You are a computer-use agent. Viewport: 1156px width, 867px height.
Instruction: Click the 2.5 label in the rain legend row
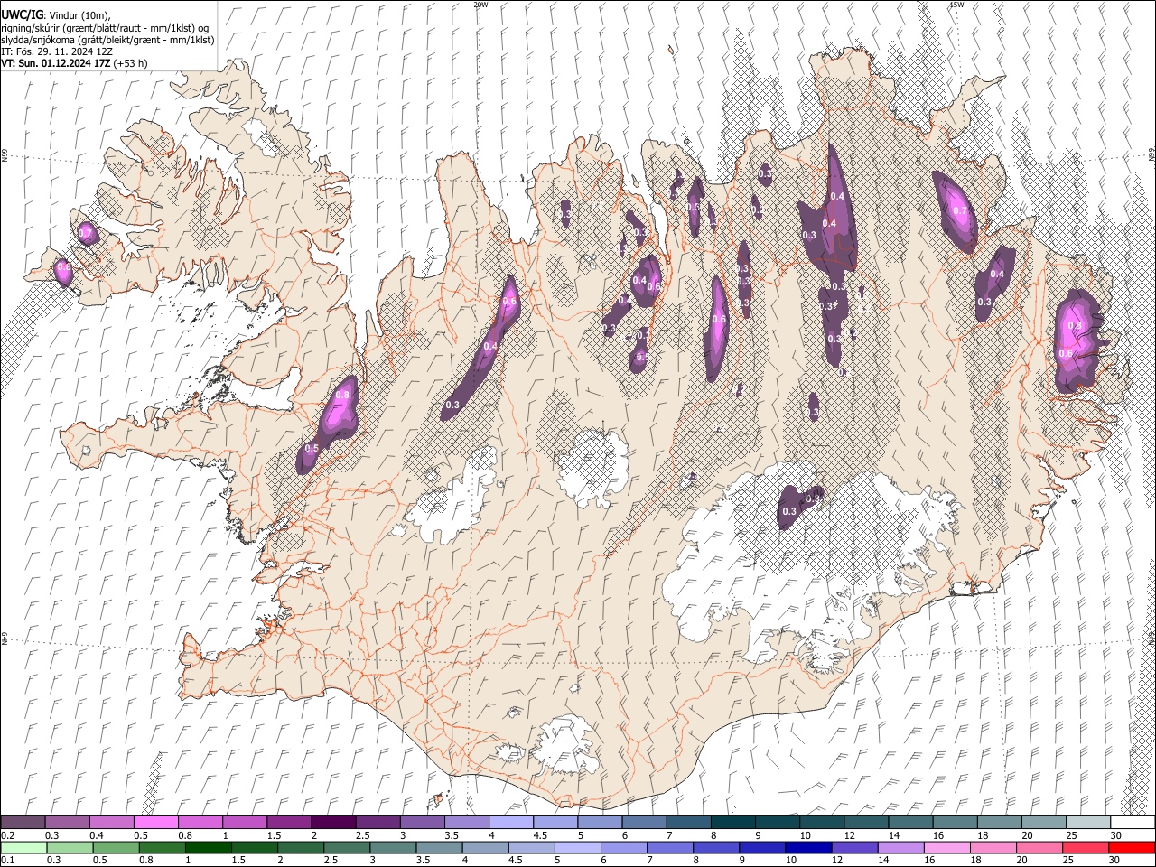pyautogui.click(x=329, y=860)
